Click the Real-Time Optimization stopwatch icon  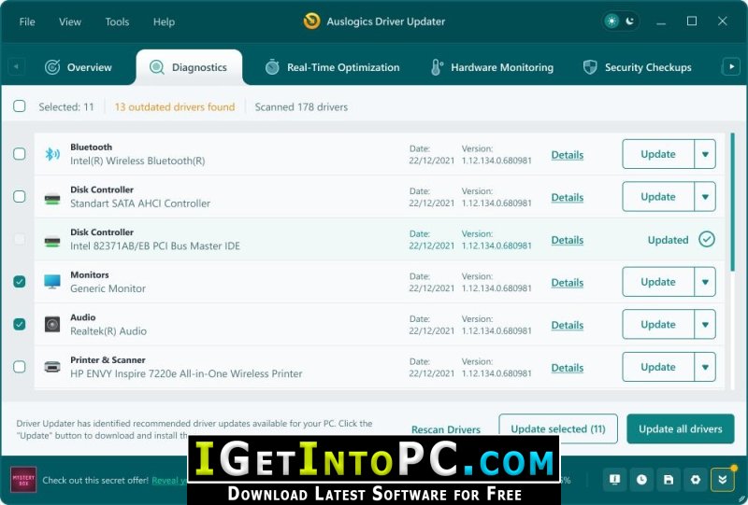click(x=272, y=67)
